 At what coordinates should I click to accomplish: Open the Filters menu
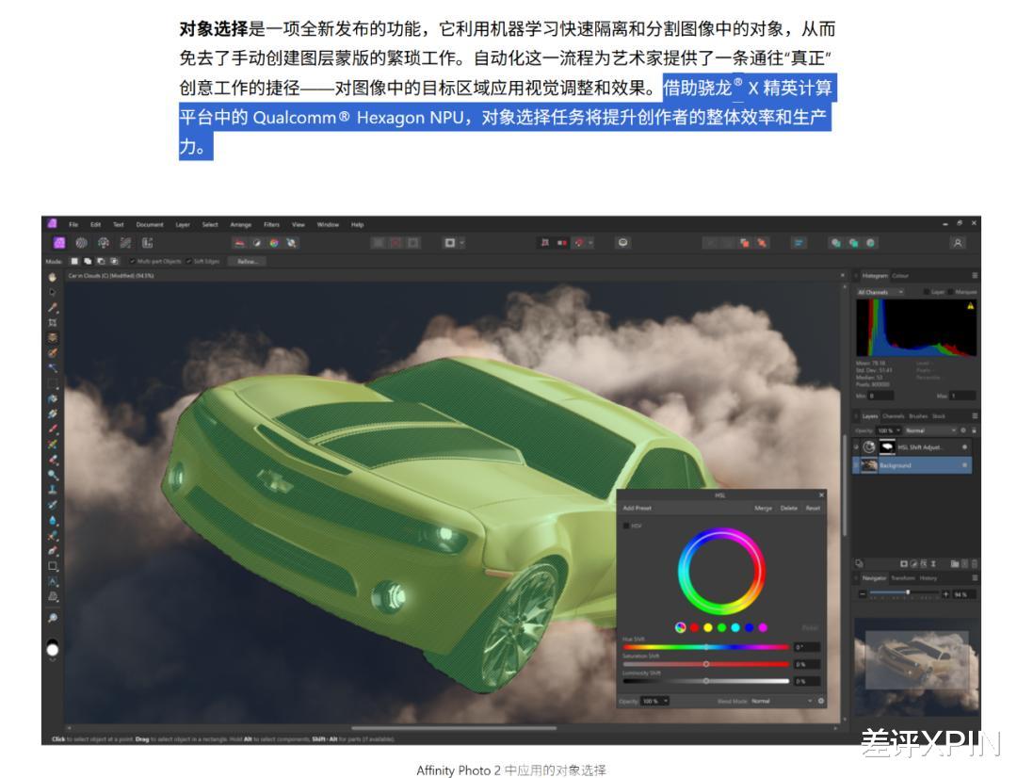tap(272, 224)
